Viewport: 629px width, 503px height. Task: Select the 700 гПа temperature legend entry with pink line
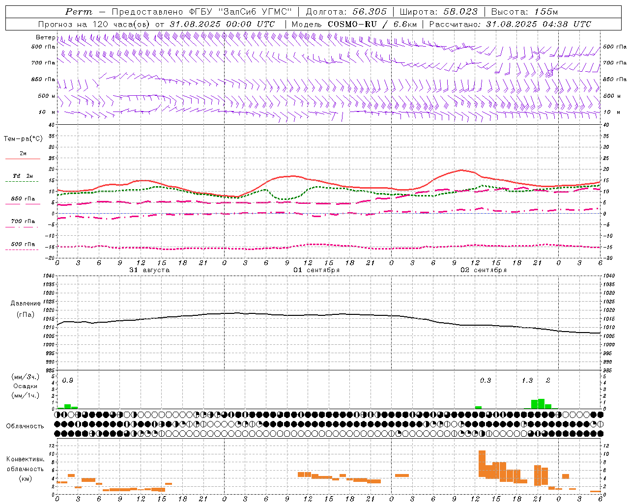[x=23, y=223]
